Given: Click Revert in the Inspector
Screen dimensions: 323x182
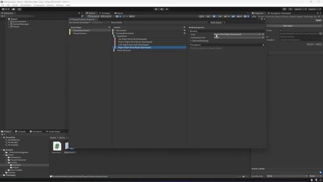Looking at the screenshot, I should coord(310,44).
